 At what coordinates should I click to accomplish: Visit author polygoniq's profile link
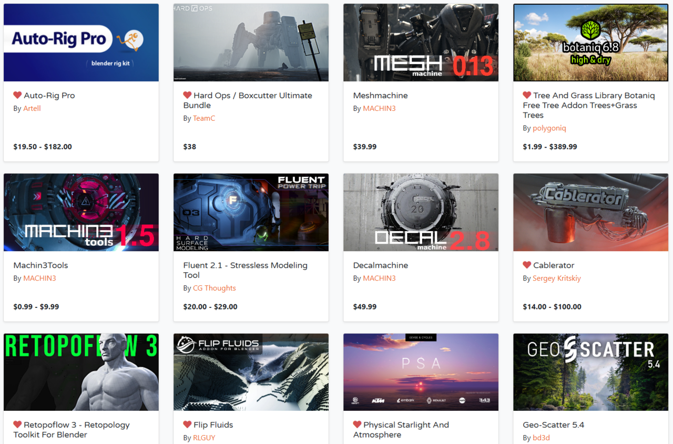pos(549,128)
